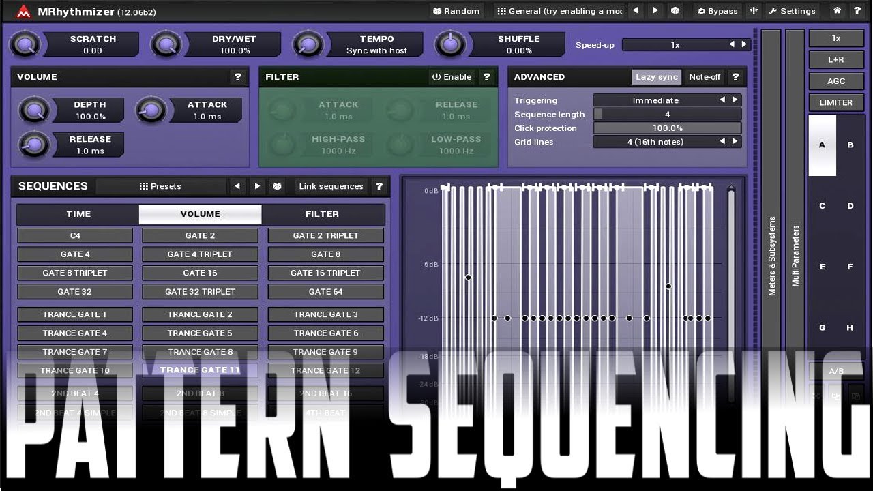873x491 pixels.
Task: Adjust the Click protection slider
Action: [x=667, y=128]
